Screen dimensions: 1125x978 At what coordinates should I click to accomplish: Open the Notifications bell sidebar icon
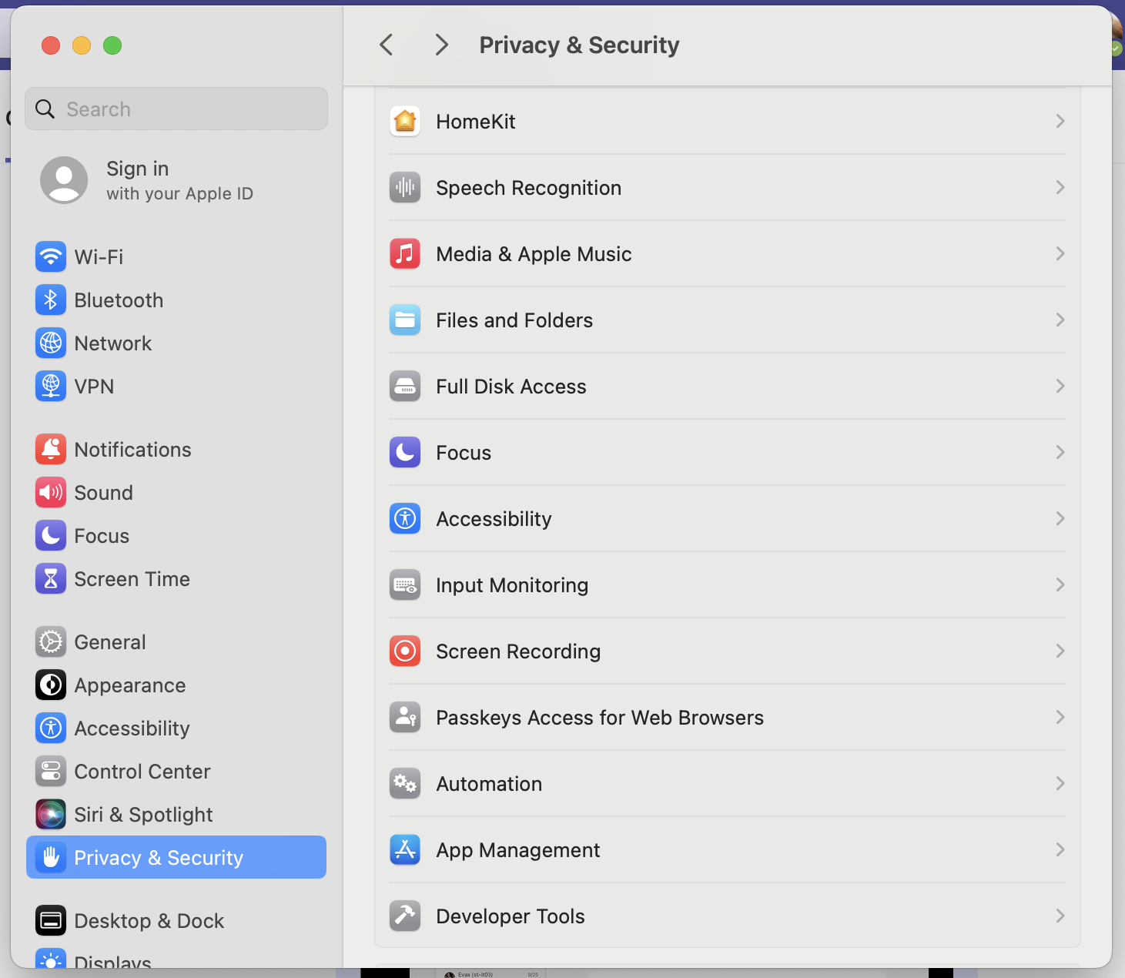[x=51, y=450]
